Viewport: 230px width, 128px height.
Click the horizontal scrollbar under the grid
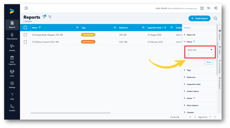71,113
